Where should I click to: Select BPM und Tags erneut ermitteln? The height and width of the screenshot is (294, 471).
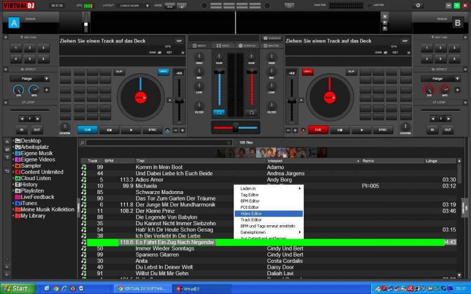269,226
